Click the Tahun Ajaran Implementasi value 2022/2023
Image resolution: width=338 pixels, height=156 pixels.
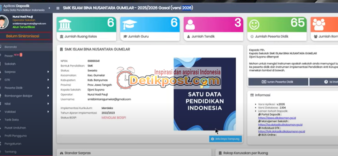[108, 113]
